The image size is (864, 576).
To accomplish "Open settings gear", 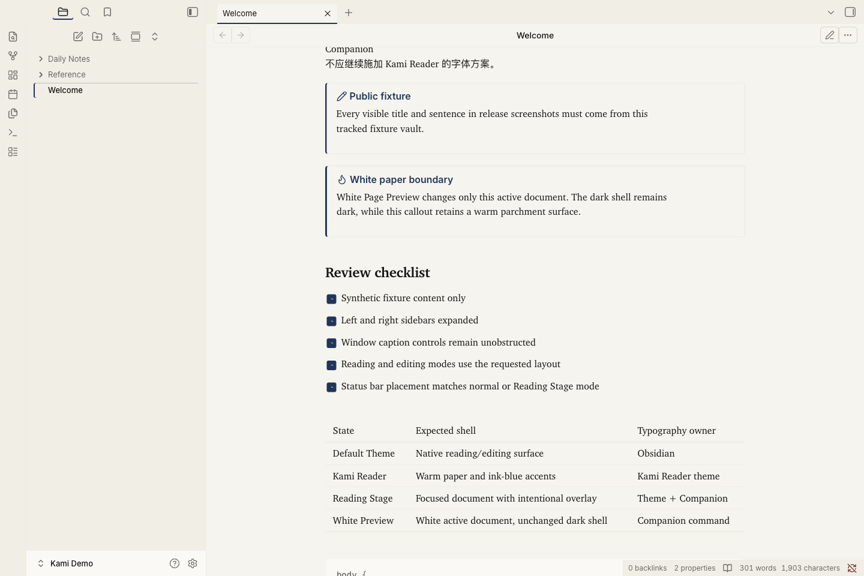I will [x=193, y=563].
